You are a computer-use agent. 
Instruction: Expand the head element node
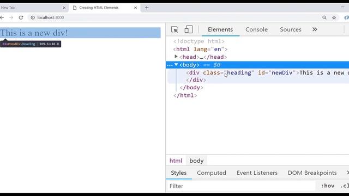tap(176, 57)
